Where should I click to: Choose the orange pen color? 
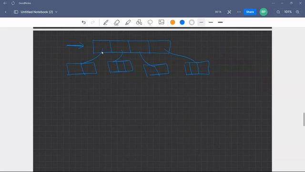tap(173, 22)
